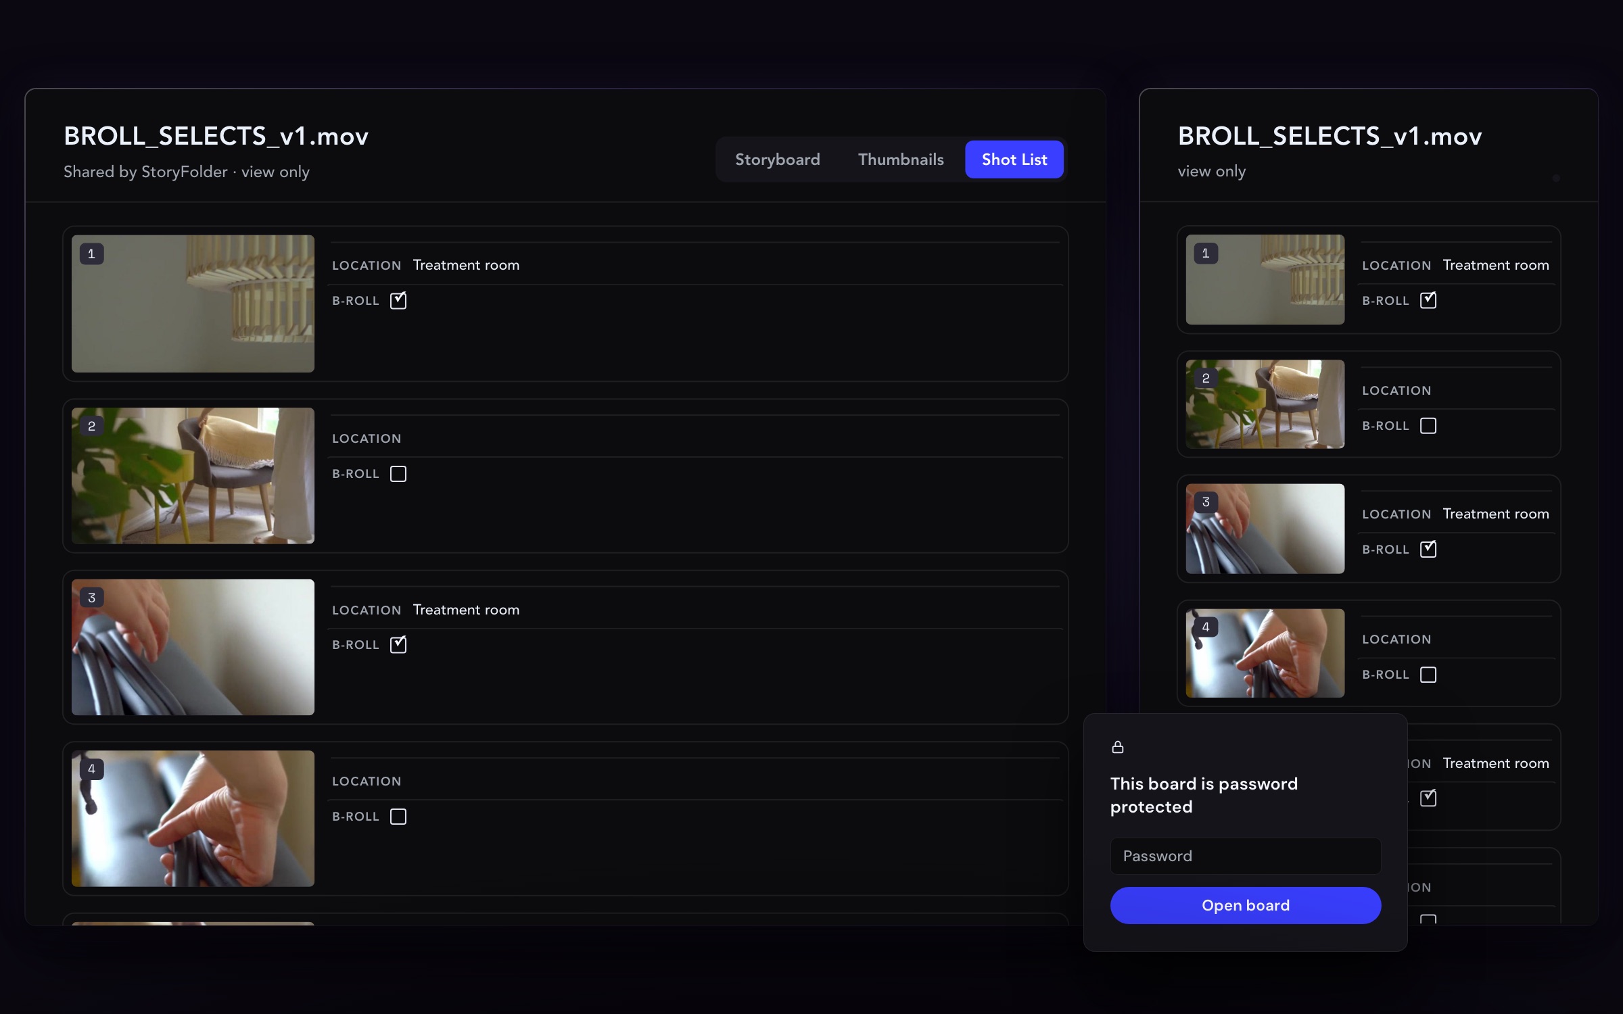Click BROLL_SELECTS_v1.mov title in left panel
Image resolution: width=1623 pixels, height=1014 pixels.
(x=216, y=137)
